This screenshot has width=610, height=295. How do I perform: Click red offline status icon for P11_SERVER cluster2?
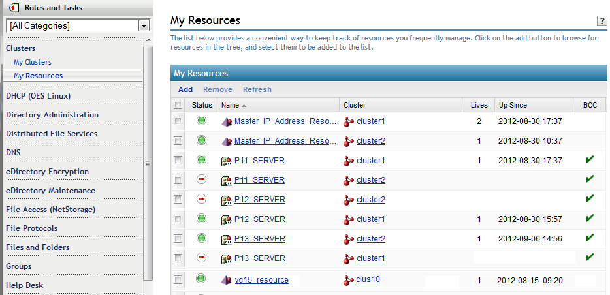click(201, 179)
